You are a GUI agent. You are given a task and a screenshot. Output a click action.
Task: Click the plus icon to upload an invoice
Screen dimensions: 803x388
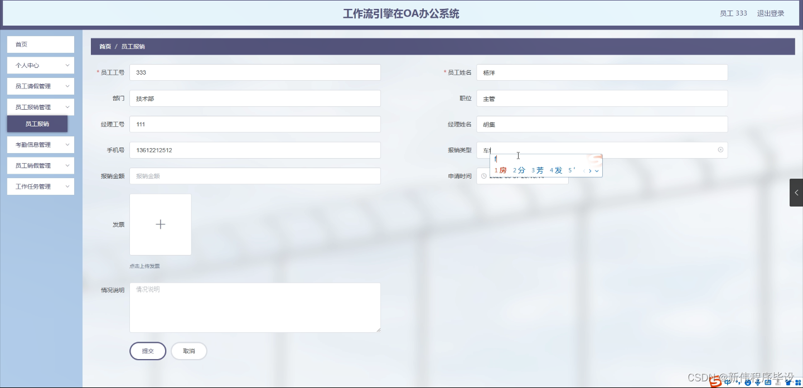[x=161, y=224]
